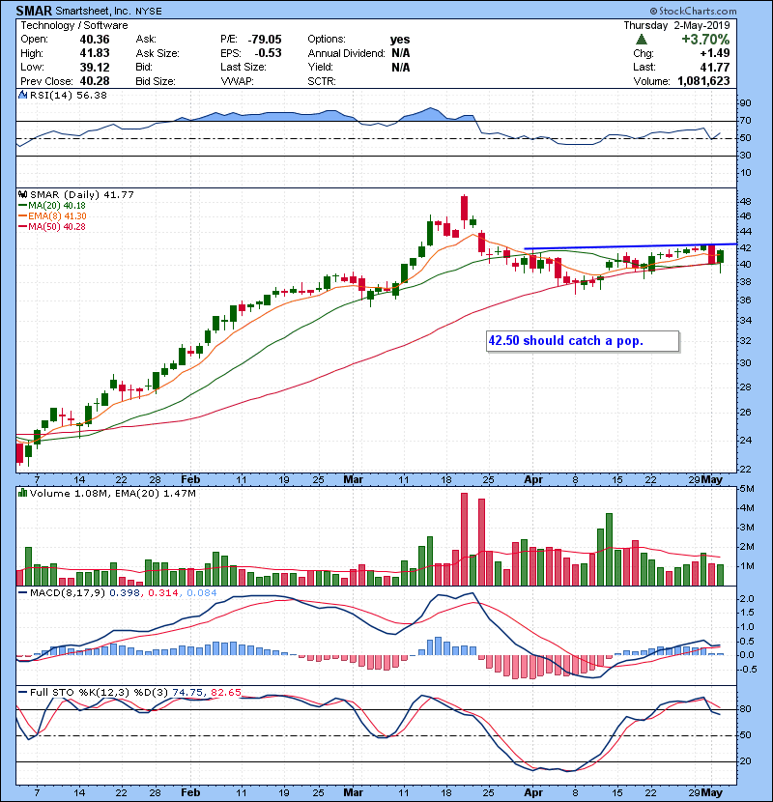Click the N/A value beside Yield
The width and height of the screenshot is (773, 802).
click(x=401, y=67)
